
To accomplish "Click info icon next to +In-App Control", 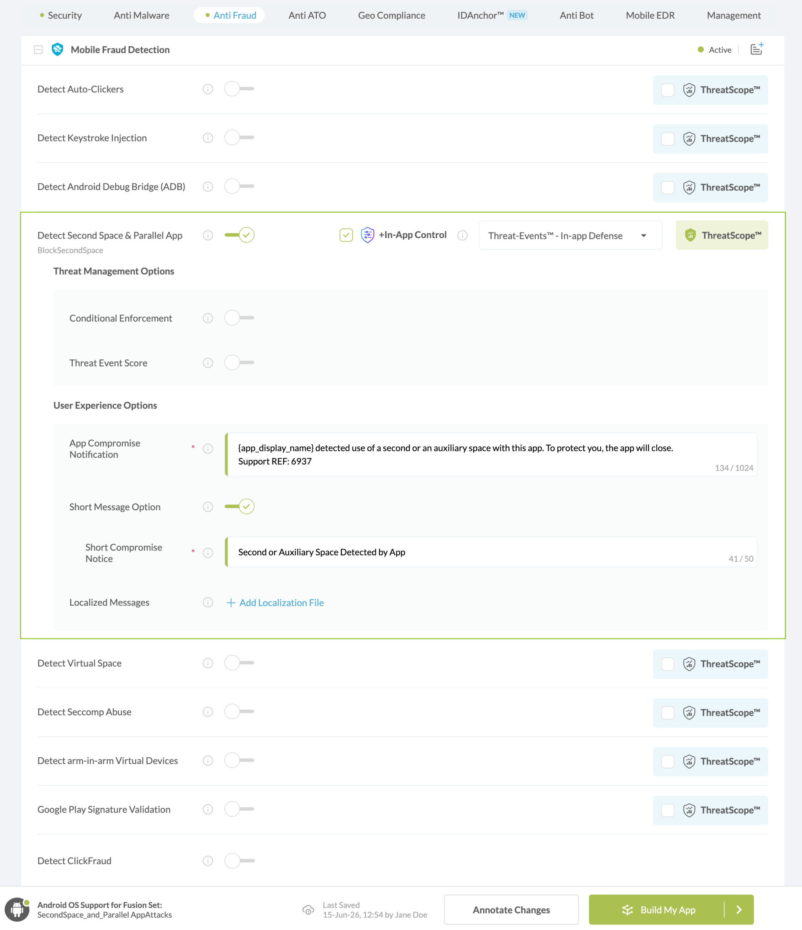I will pos(462,235).
